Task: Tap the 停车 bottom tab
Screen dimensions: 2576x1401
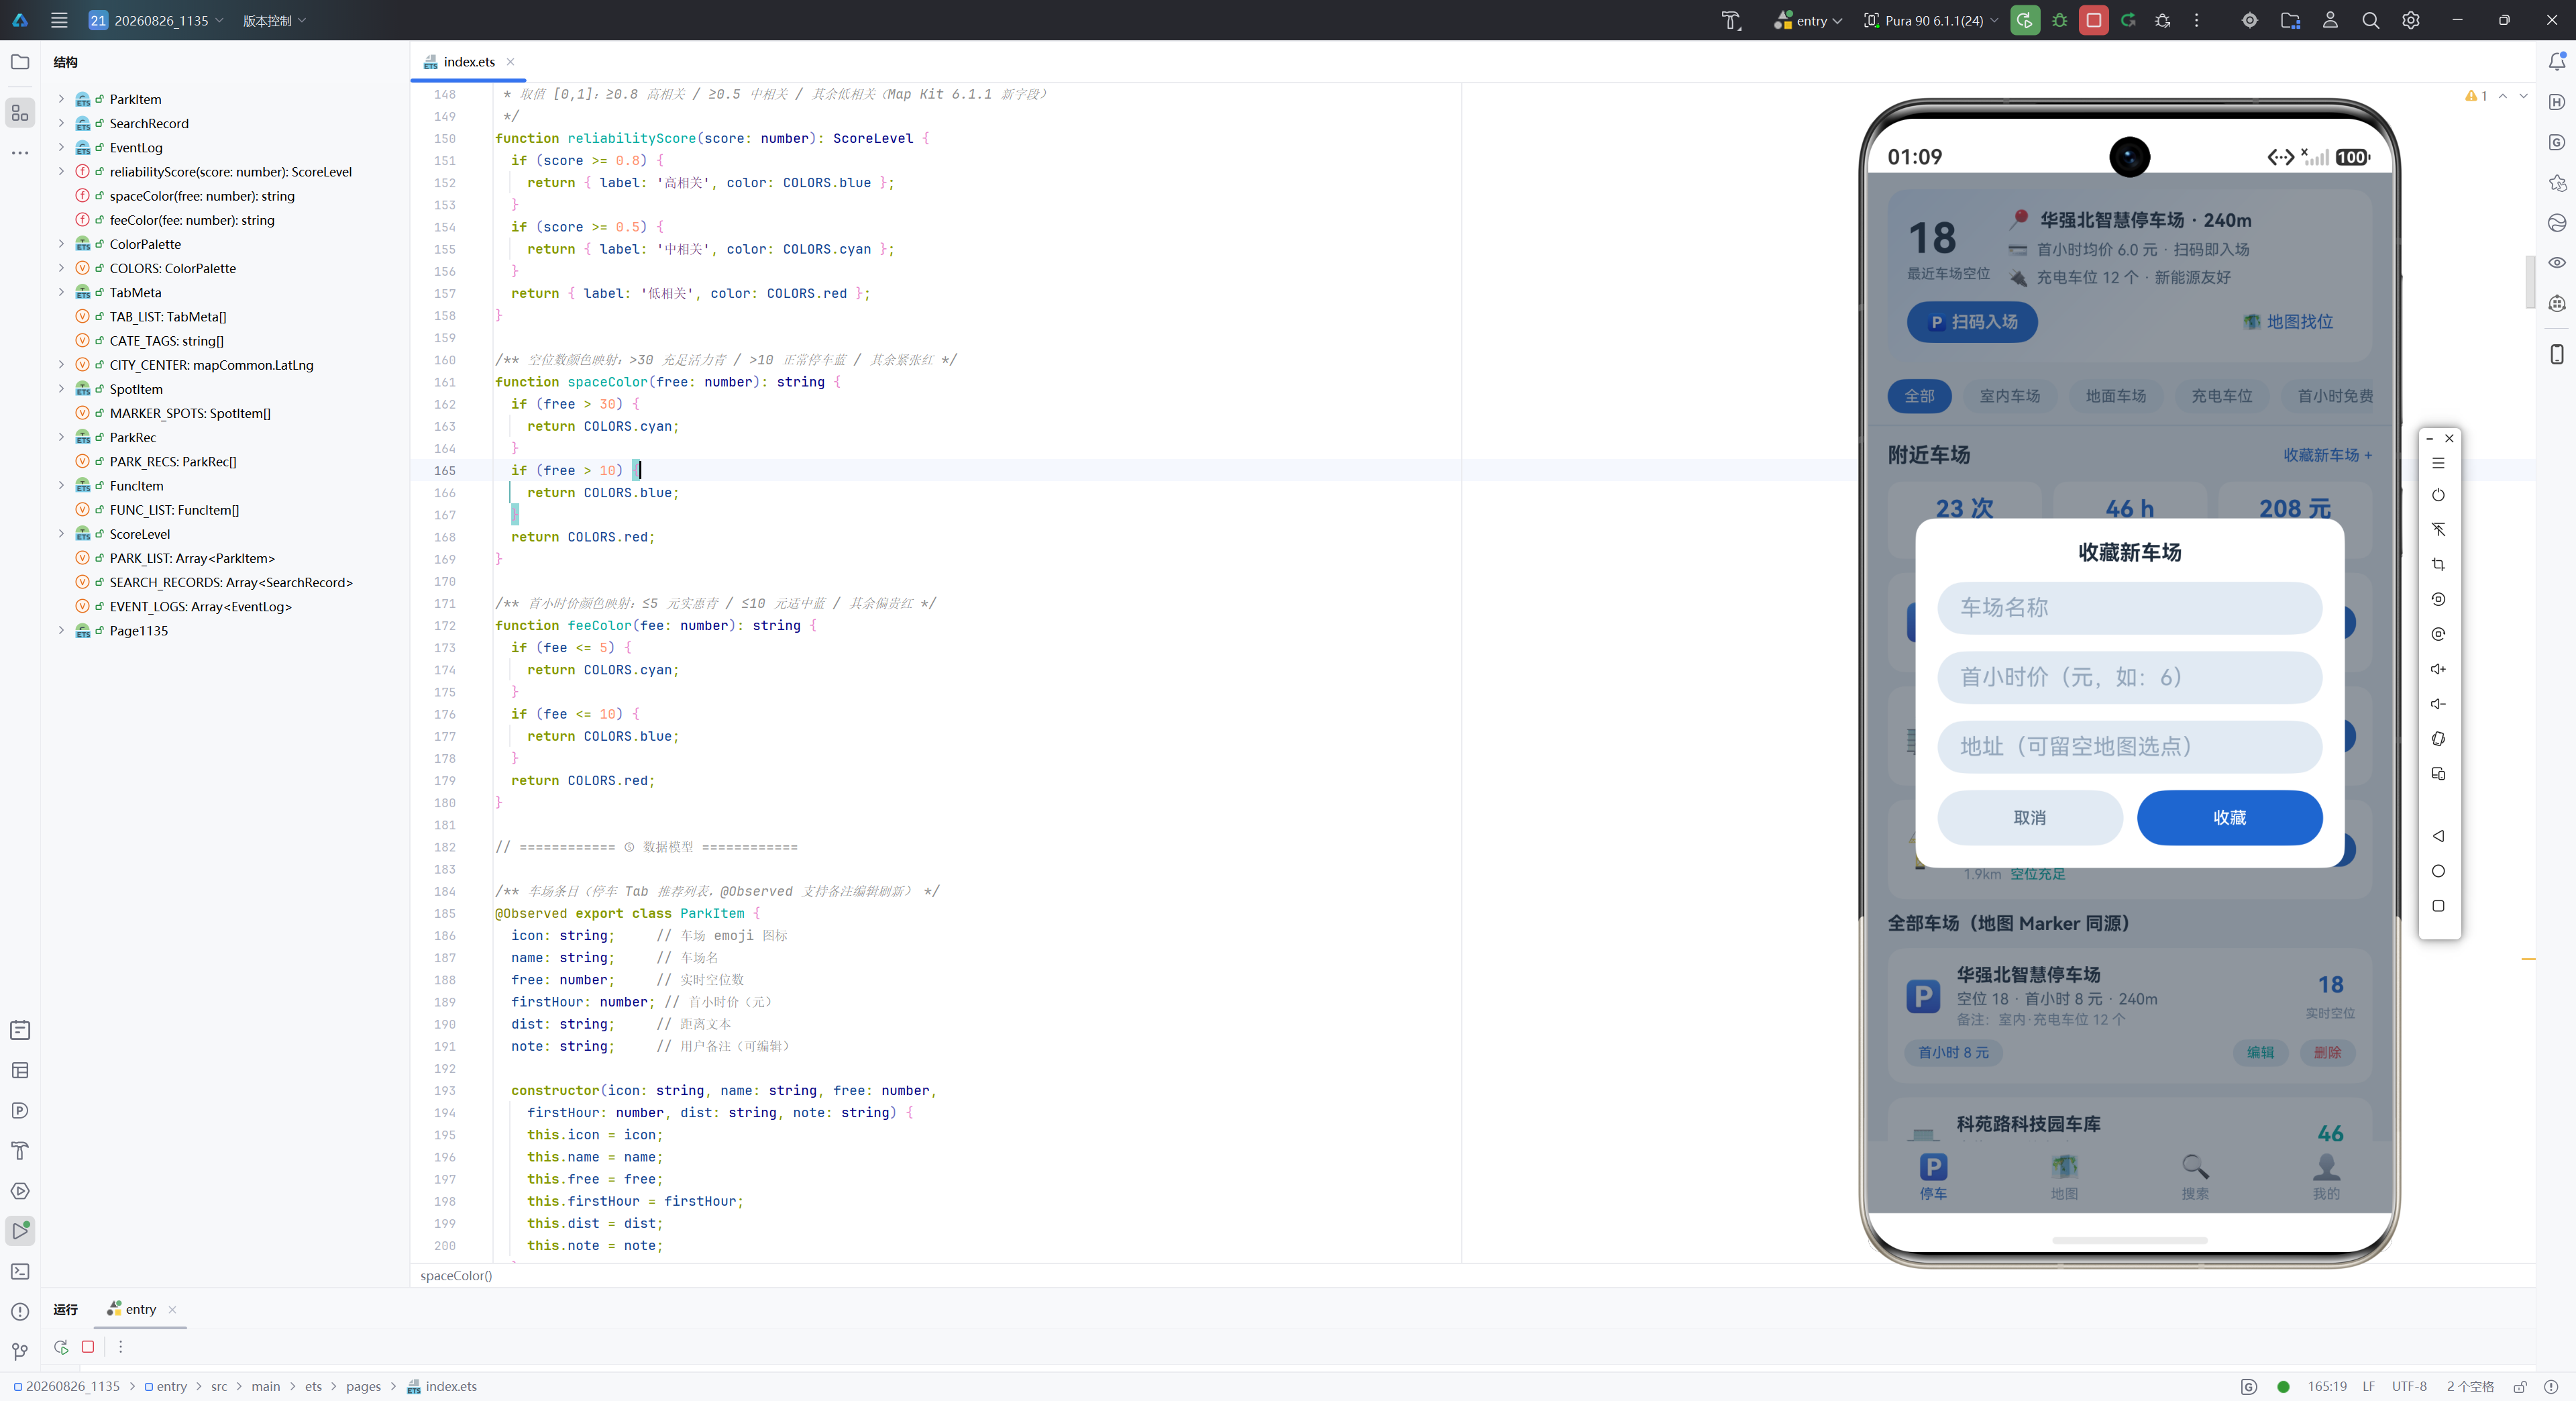Action: [x=1933, y=1177]
